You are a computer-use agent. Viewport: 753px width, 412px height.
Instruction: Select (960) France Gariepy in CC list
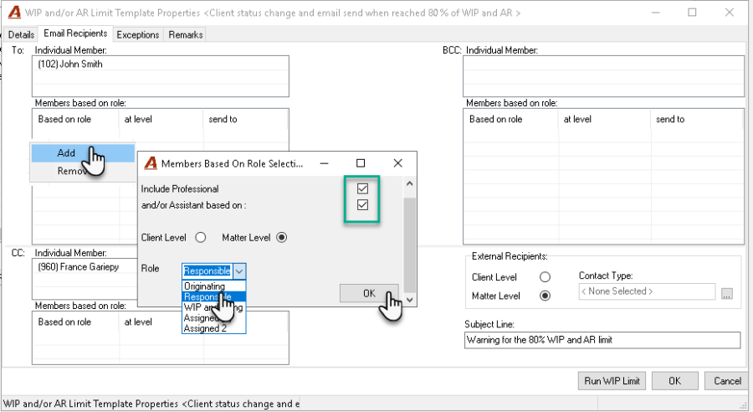(79, 267)
